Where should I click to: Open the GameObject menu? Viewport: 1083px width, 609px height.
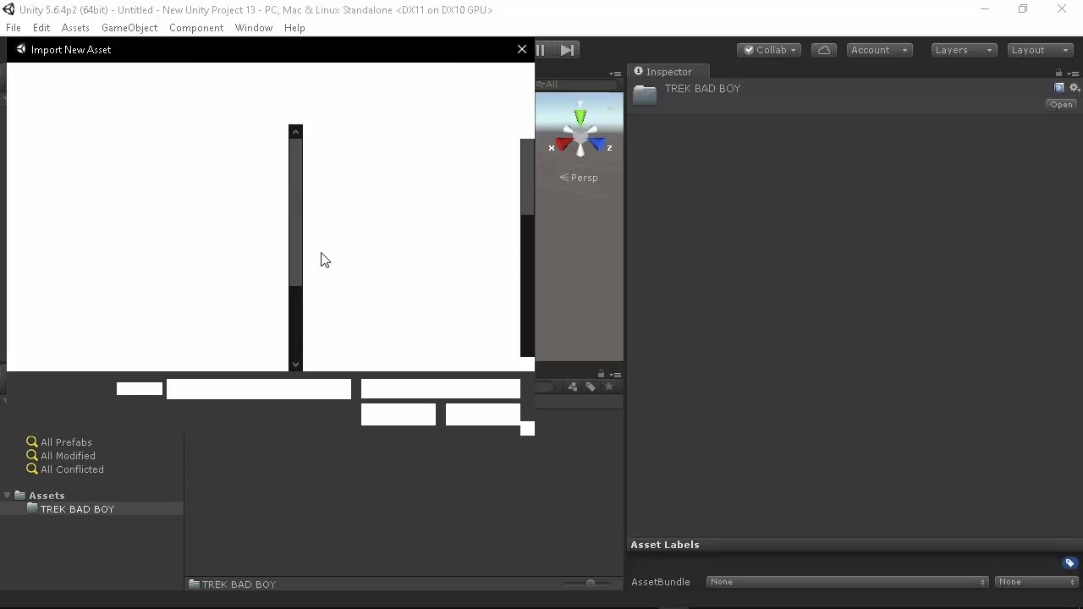(x=129, y=27)
